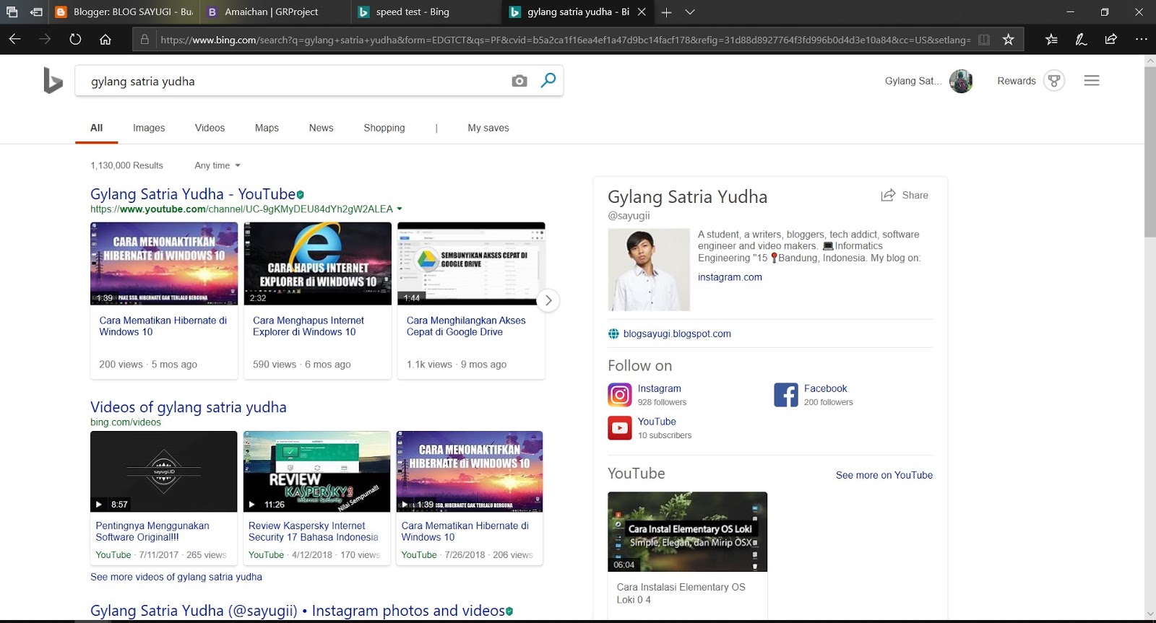Open Google Drive video thumbnail
1156x623 pixels.
coord(471,263)
